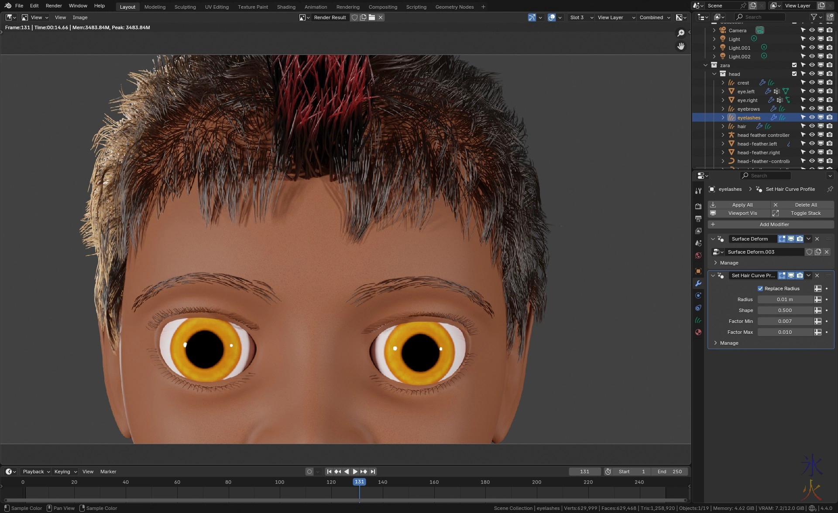Hide the eyebrows object in viewport

point(812,109)
